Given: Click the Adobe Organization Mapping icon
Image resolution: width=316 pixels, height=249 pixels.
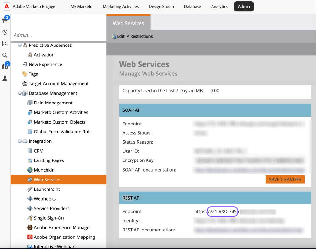Looking at the screenshot, I should pyautogui.click(x=30, y=237).
